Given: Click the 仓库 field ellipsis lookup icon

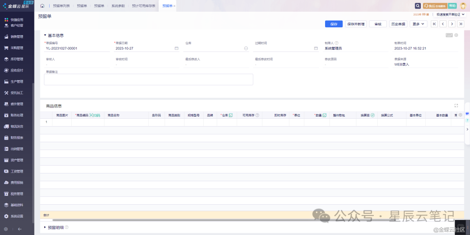Looking at the screenshot, I should (x=246, y=49).
